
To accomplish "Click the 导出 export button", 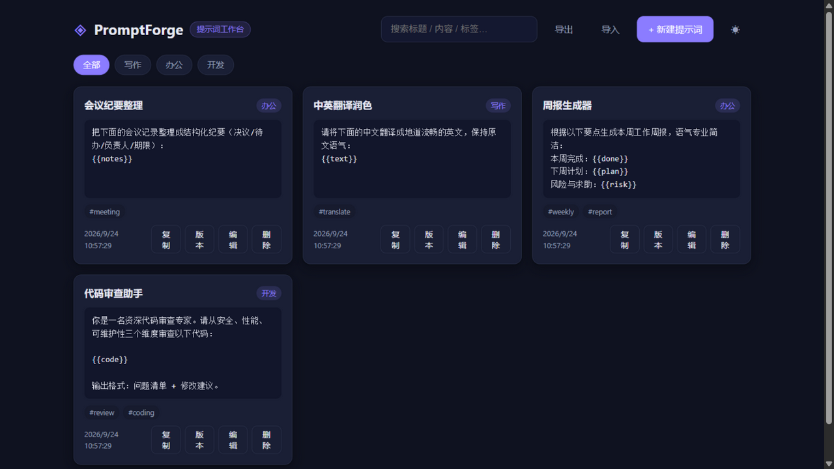I will pyautogui.click(x=564, y=29).
